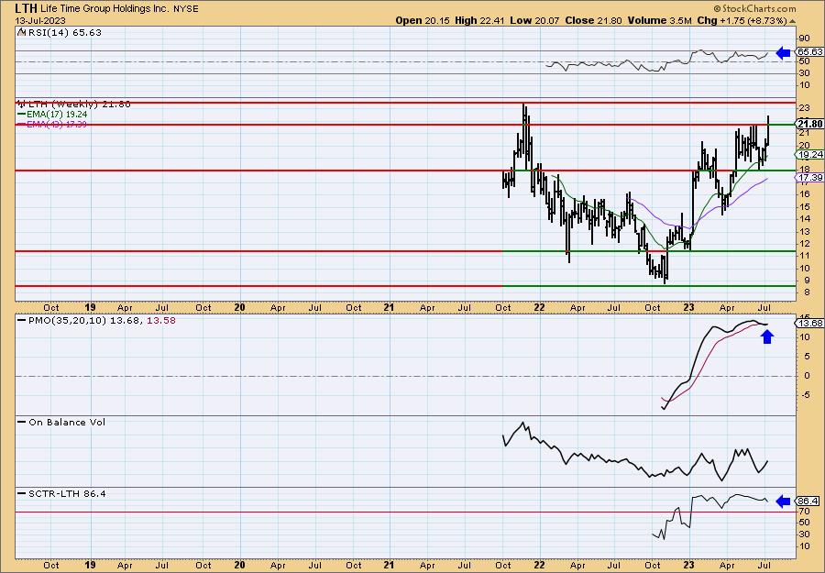
Task: Click the PMO(35,20,10) 13.68 legend label
Action: 84,320
